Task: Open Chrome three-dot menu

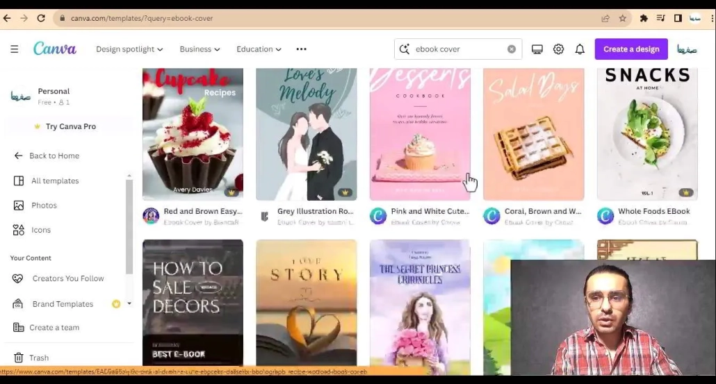Action: click(x=713, y=18)
